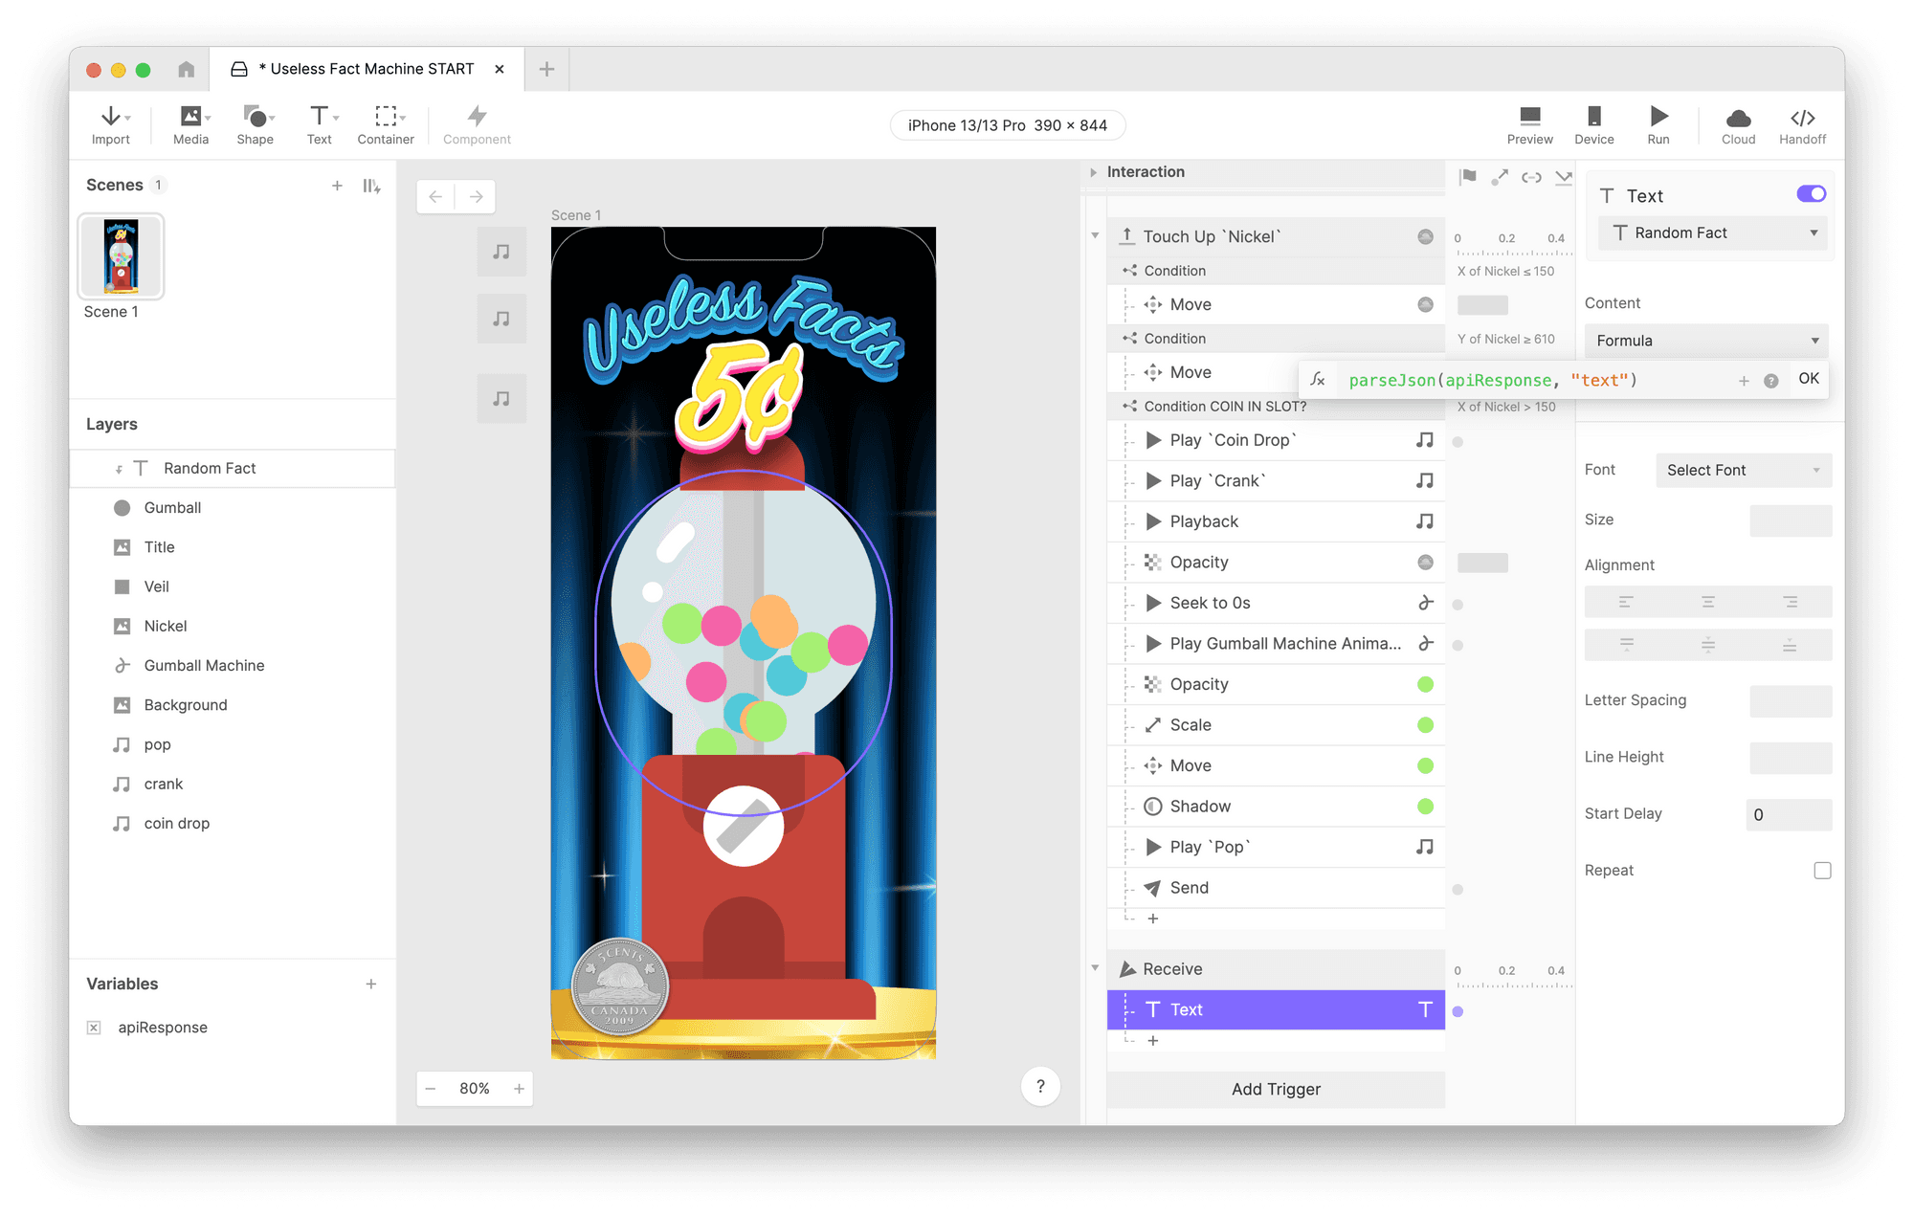Click the Letter Spacing input field

tap(1791, 701)
